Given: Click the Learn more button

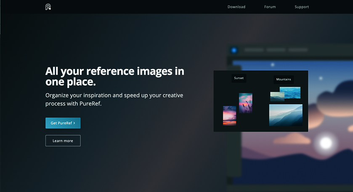Looking at the screenshot, I should pyautogui.click(x=63, y=141).
